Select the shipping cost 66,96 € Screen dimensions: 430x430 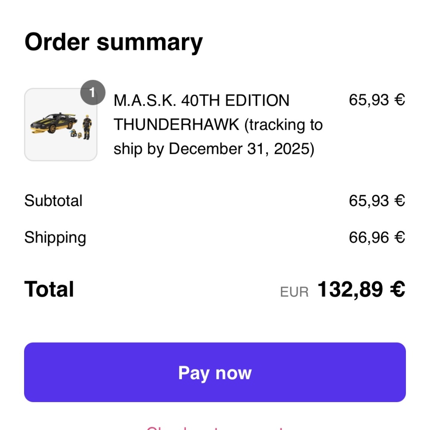pos(377,237)
